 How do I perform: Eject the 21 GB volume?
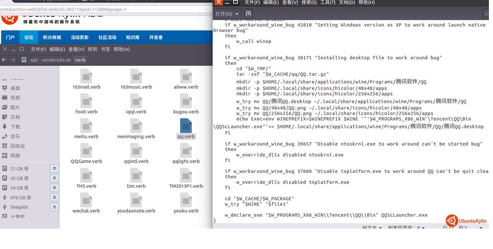tap(54, 169)
